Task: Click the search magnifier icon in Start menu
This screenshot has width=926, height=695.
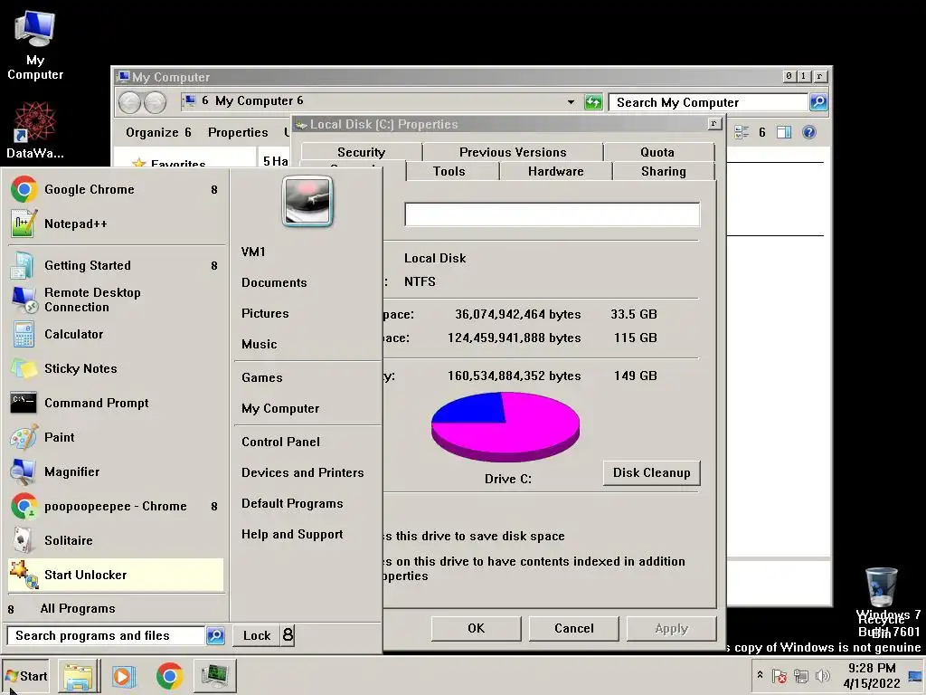Action: (215, 635)
